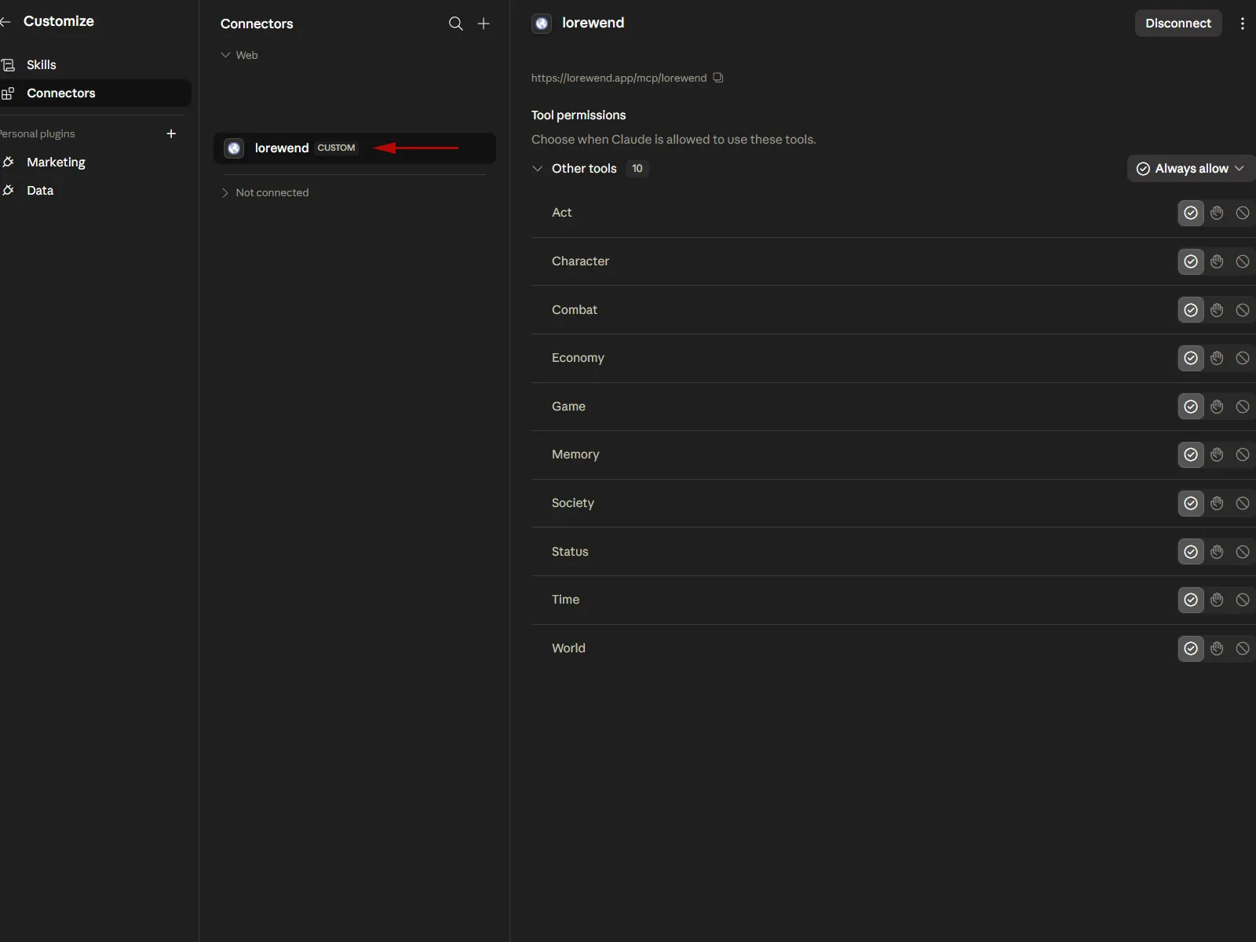Viewport: 1256px width, 942px height.
Task: Block the Character tool
Action: pyautogui.click(x=1243, y=261)
